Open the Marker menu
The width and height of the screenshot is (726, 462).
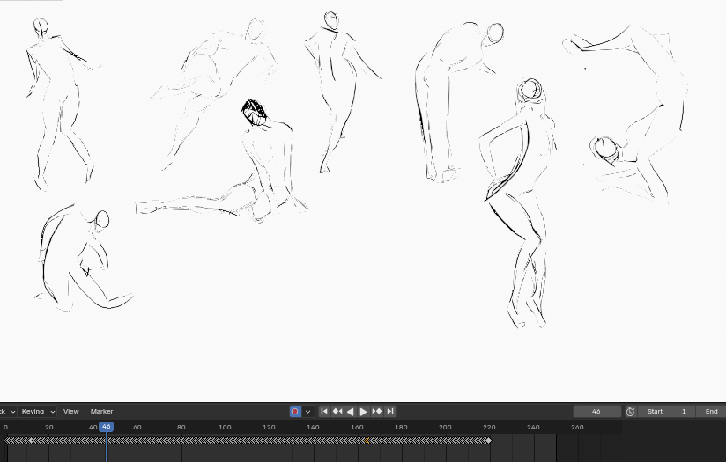click(102, 412)
